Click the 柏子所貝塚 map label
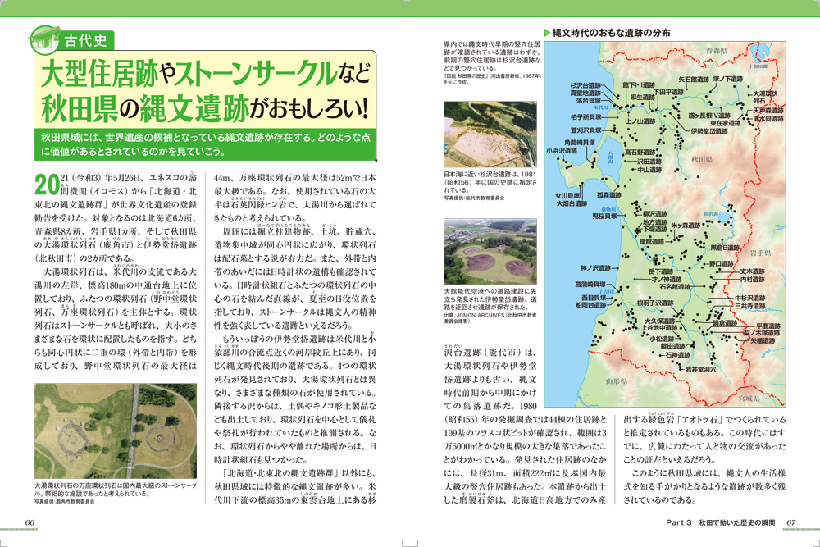The image size is (820, 547). (x=585, y=117)
